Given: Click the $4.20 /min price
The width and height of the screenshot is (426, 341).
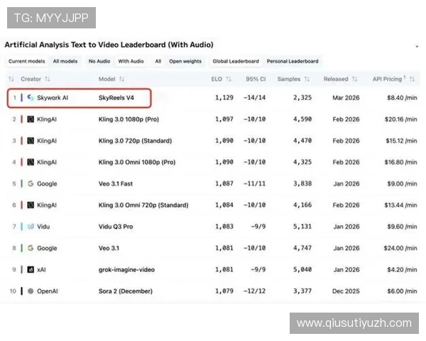Looking at the screenshot, I should tap(402, 269).
